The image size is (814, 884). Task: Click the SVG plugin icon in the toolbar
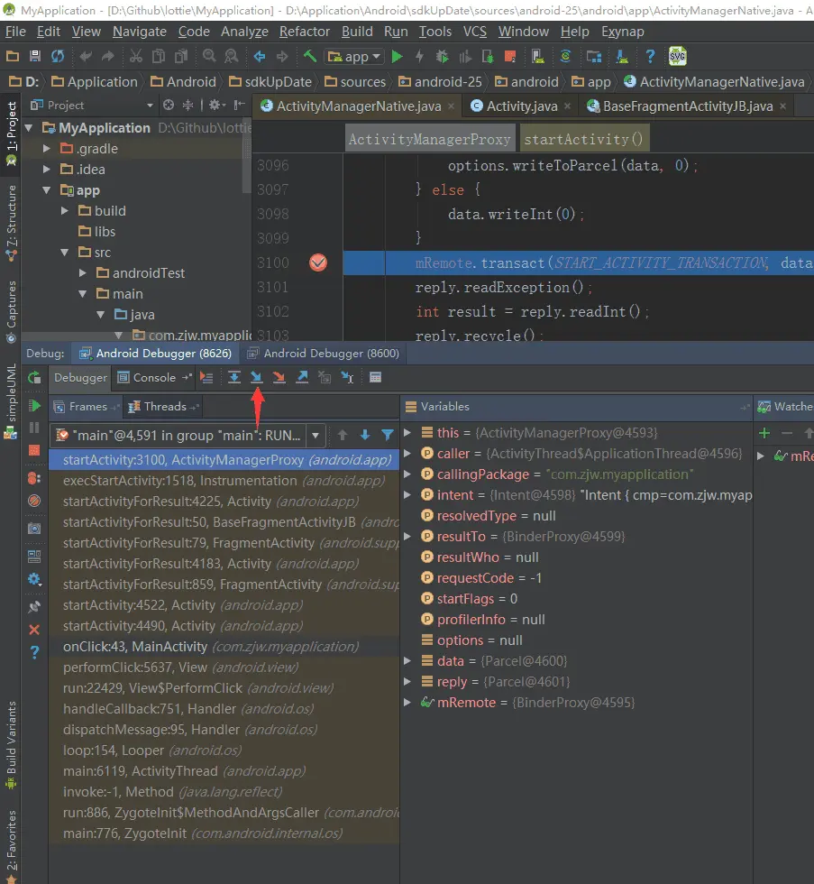pos(677,56)
